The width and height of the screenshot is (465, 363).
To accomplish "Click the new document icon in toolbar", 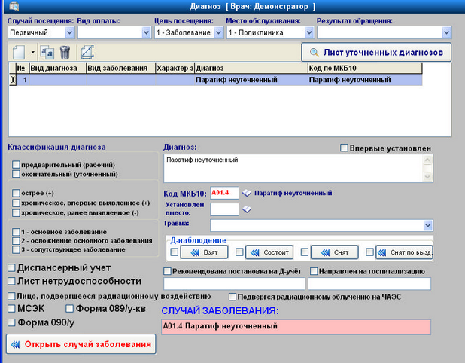I will point(19,52).
